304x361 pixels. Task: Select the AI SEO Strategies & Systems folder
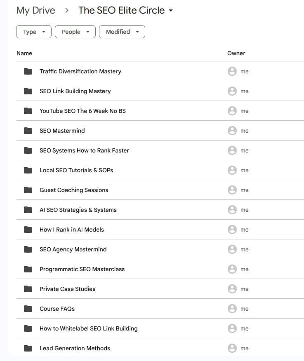pos(78,210)
